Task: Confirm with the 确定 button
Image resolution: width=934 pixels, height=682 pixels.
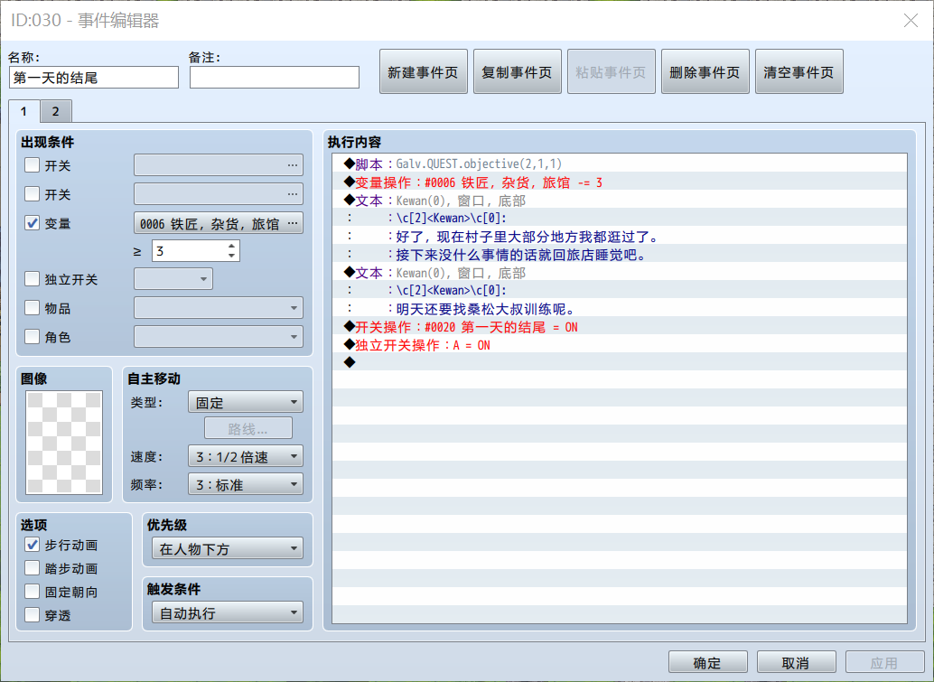Action: tap(707, 662)
